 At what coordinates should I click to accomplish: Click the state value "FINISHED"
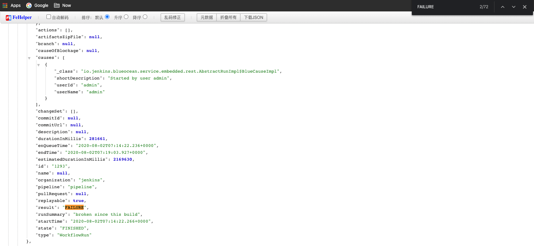[x=73, y=228]
